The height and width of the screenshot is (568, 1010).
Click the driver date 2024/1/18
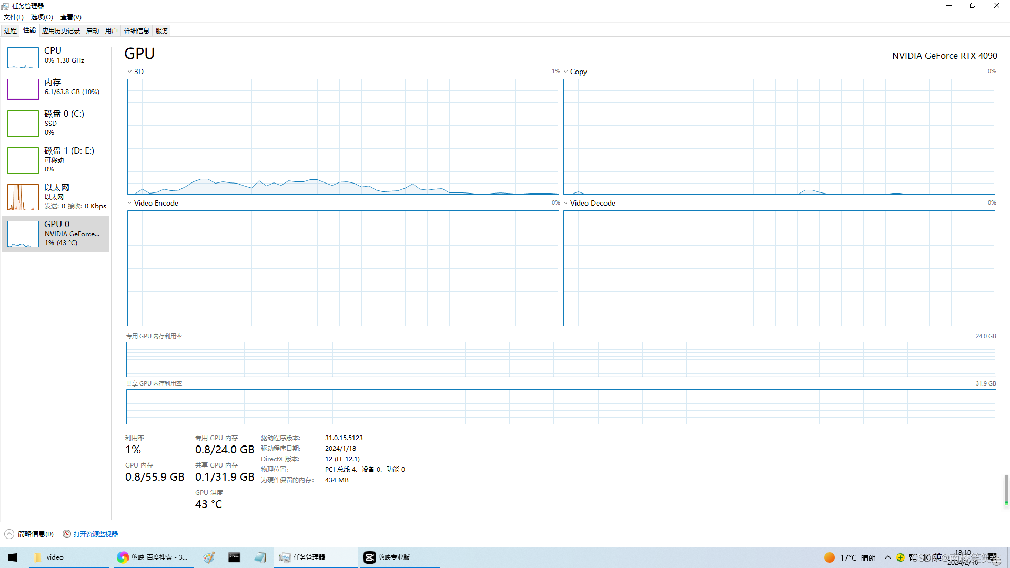pyautogui.click(x=340, y=448)
